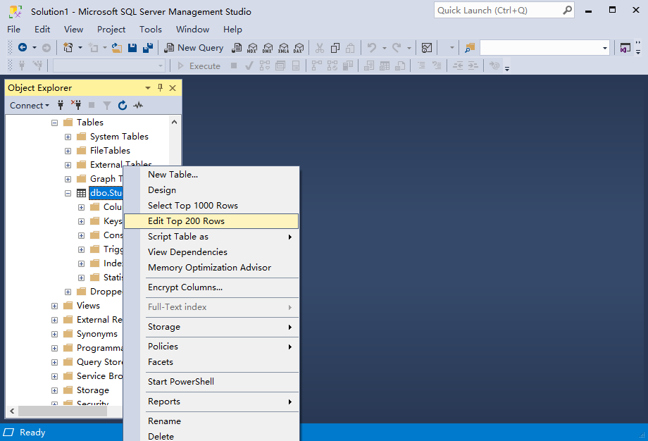Open the Tools menu
Screen dimensions: 648x441
pyautogui.click(x=150, y=30)
